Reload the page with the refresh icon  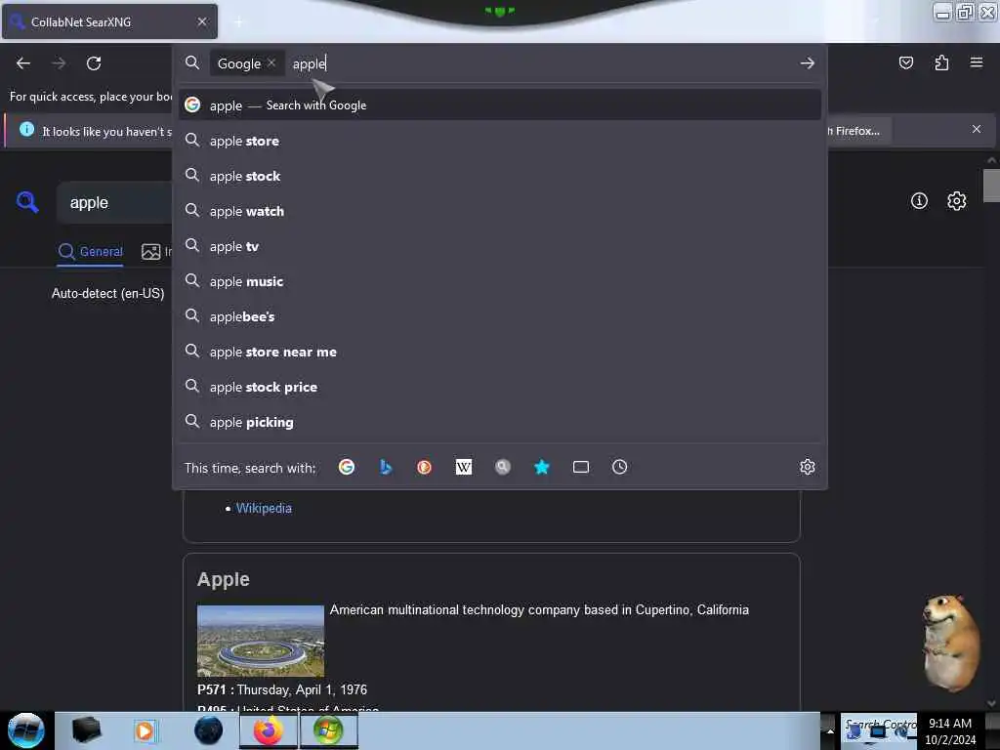pos(94,63)
